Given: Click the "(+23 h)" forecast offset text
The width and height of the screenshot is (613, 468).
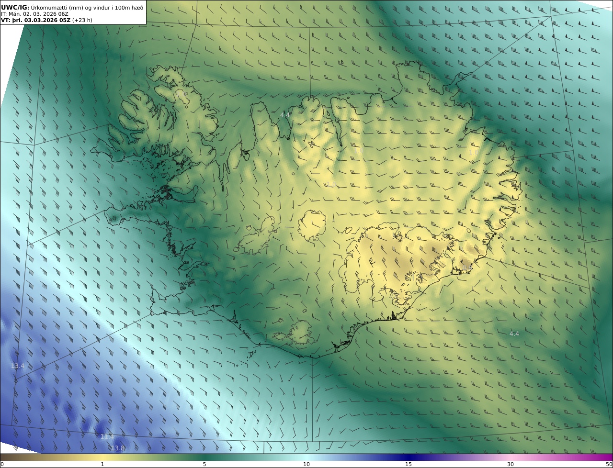Looking at the screenshot, I should pos(82,20).
